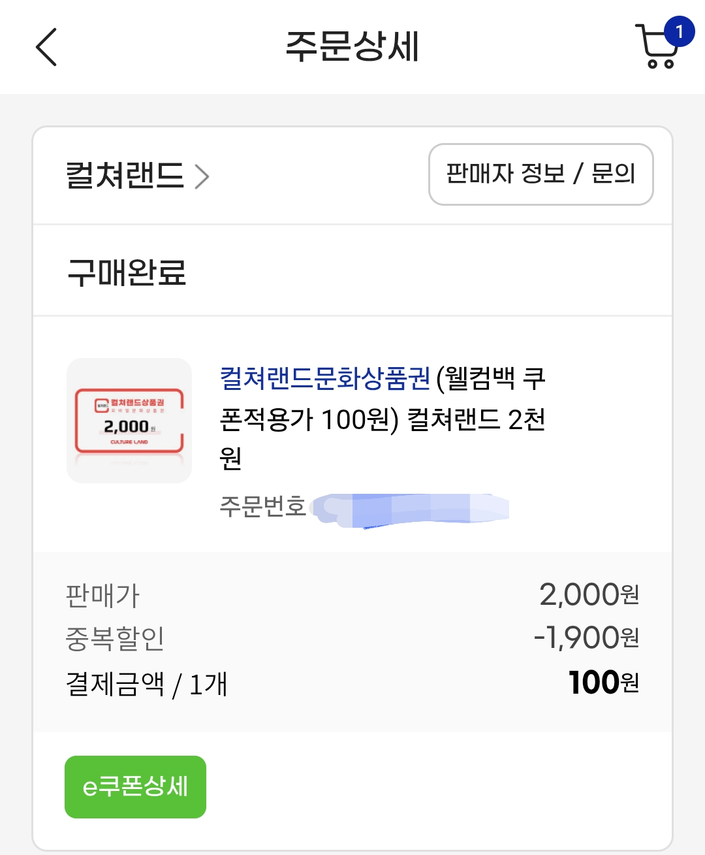Screen dimensions: 705x855
Task: Tap the bold 100원 payment total
Action: coord(604,683)
